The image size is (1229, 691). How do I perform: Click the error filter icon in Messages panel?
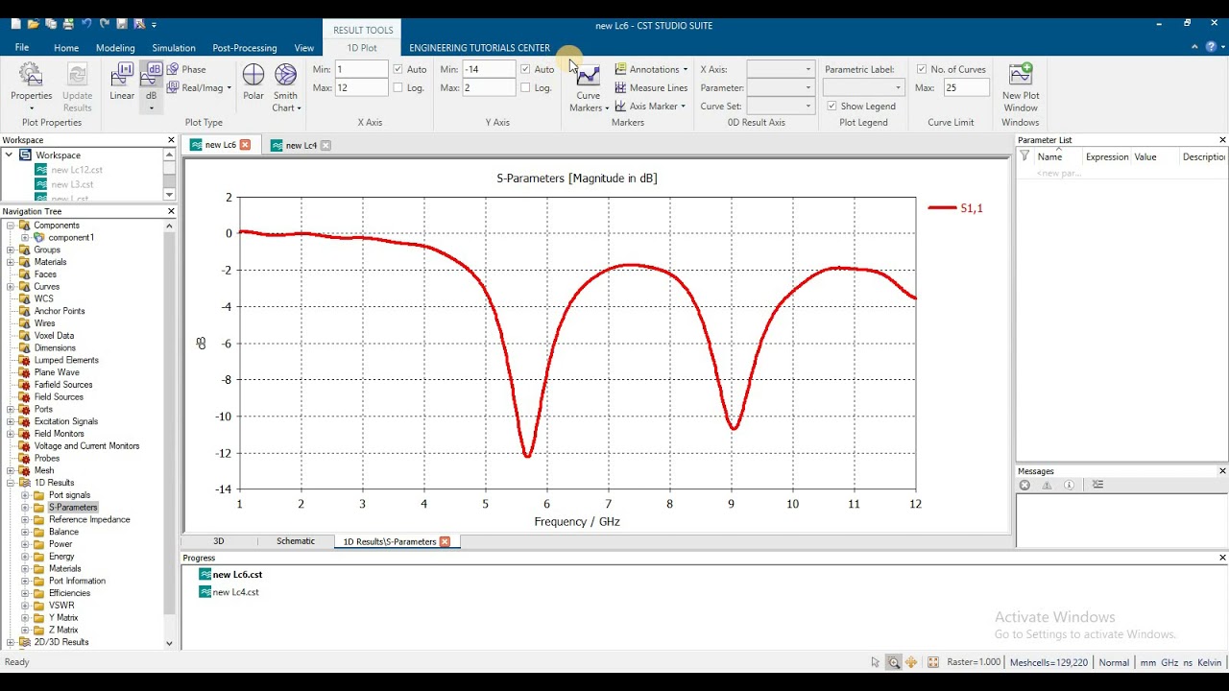(x=1024, y=485)
